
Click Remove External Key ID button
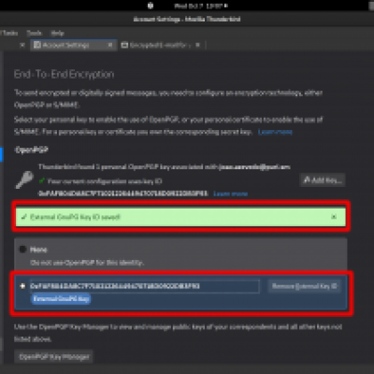305,286
